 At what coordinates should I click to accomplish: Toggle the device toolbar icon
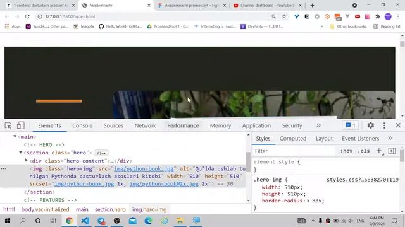(x=21, y=125)
